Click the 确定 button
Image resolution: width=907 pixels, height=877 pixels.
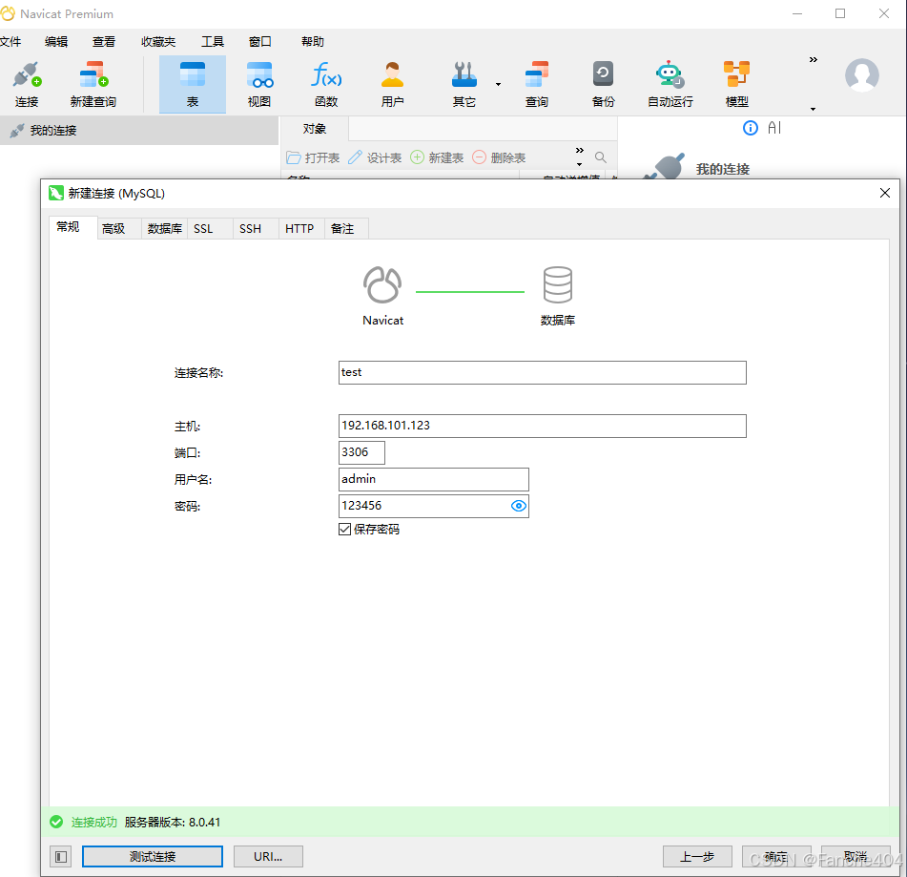(776, 857)
